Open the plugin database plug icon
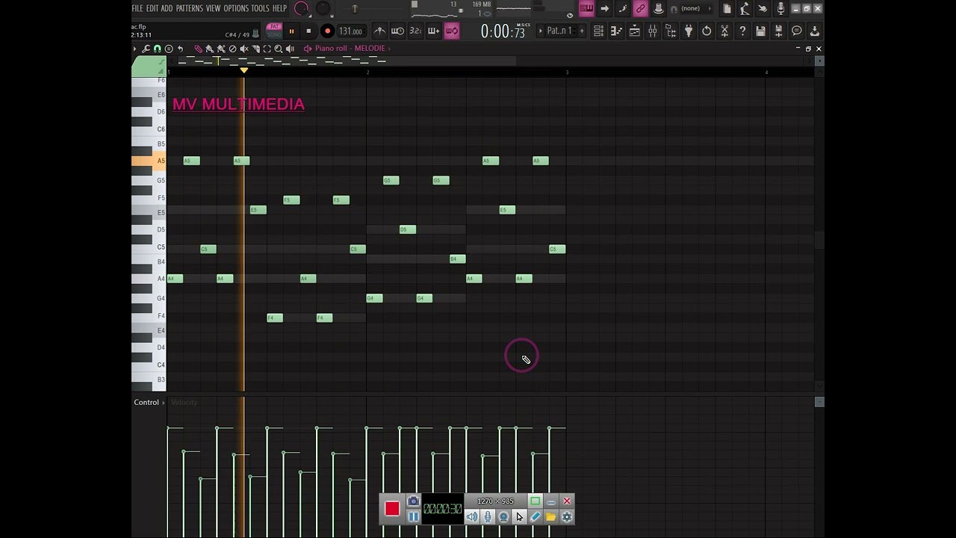The height and width of the screenshot is (538, 956). (688, 31)
